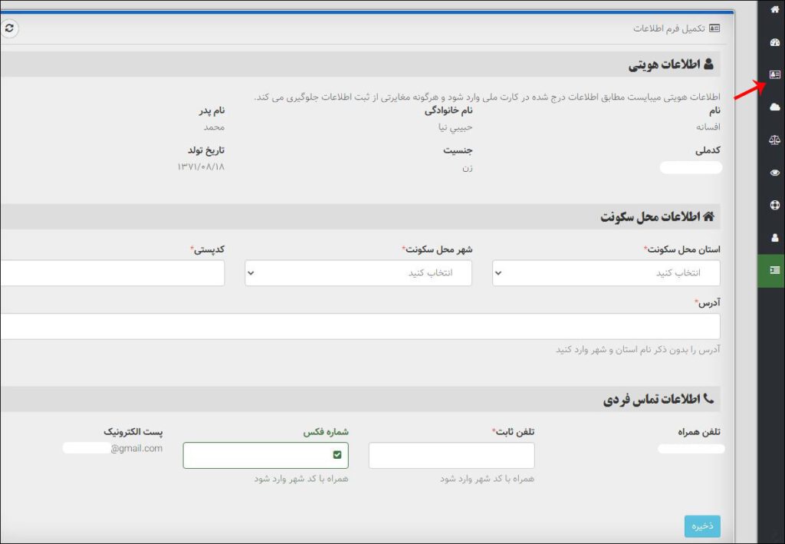Viewport: 785px width, 544px height.
Task: Click the cloud icon in sidebar
Action: [x=774, y=107]
